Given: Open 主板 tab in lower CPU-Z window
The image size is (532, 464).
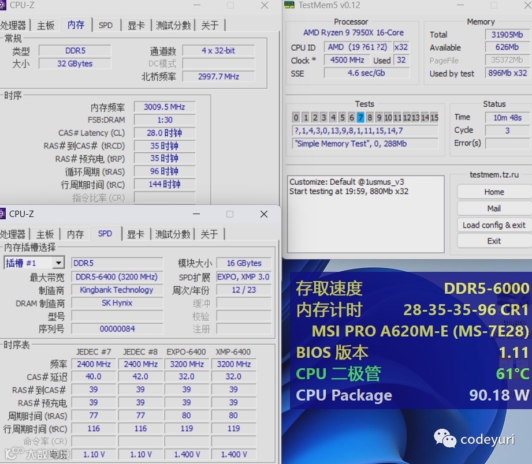Looking at the screenshot, I should [x=45, y=234].
